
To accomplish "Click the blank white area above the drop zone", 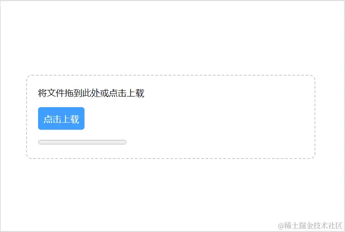I will 172,38.
